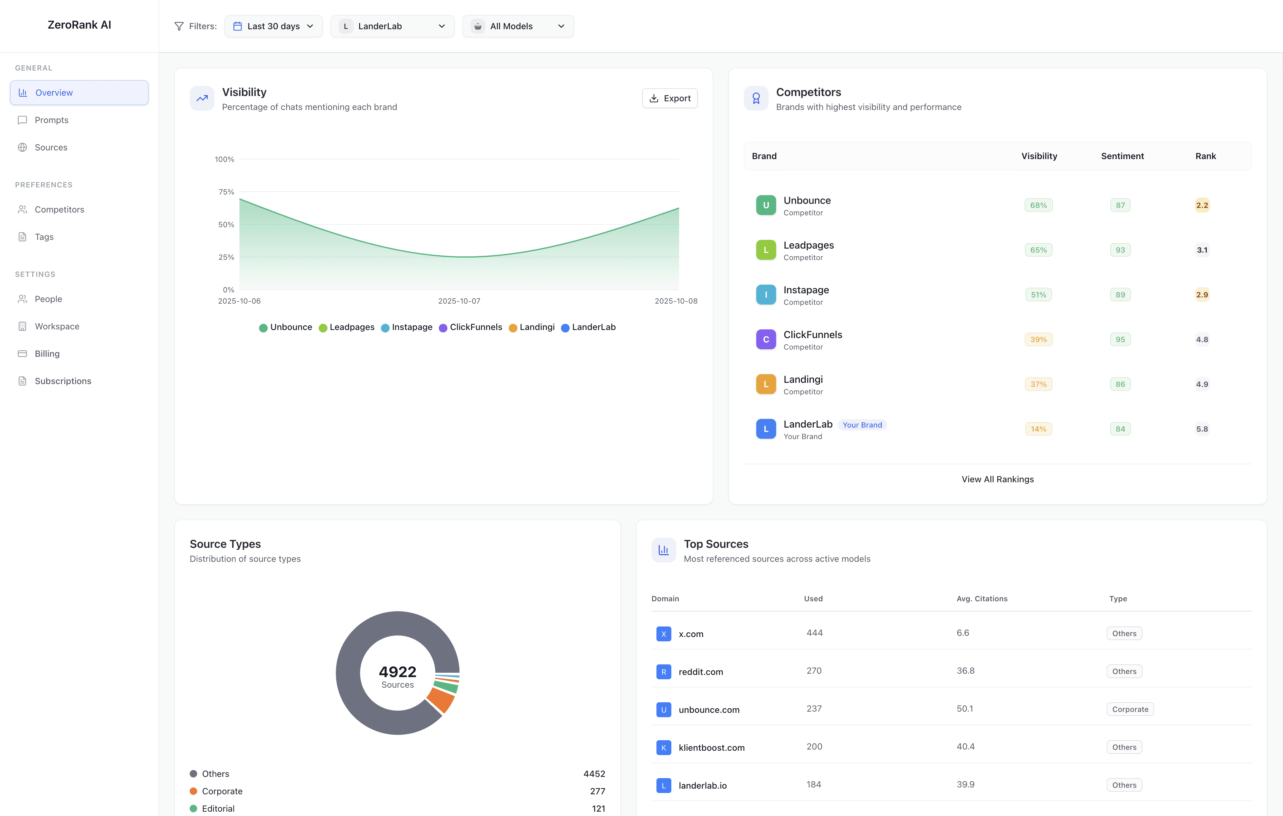
Task: Export the Visibility chart data
Action: click(669, 98)
